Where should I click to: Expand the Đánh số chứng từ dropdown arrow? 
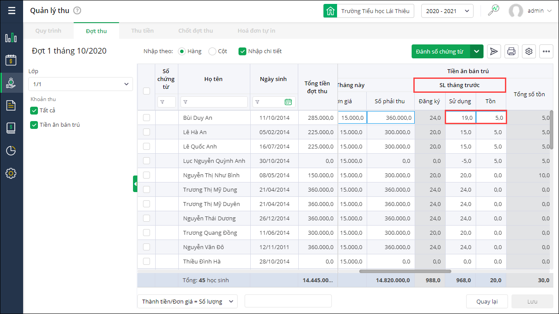click(x=477, y=51)
